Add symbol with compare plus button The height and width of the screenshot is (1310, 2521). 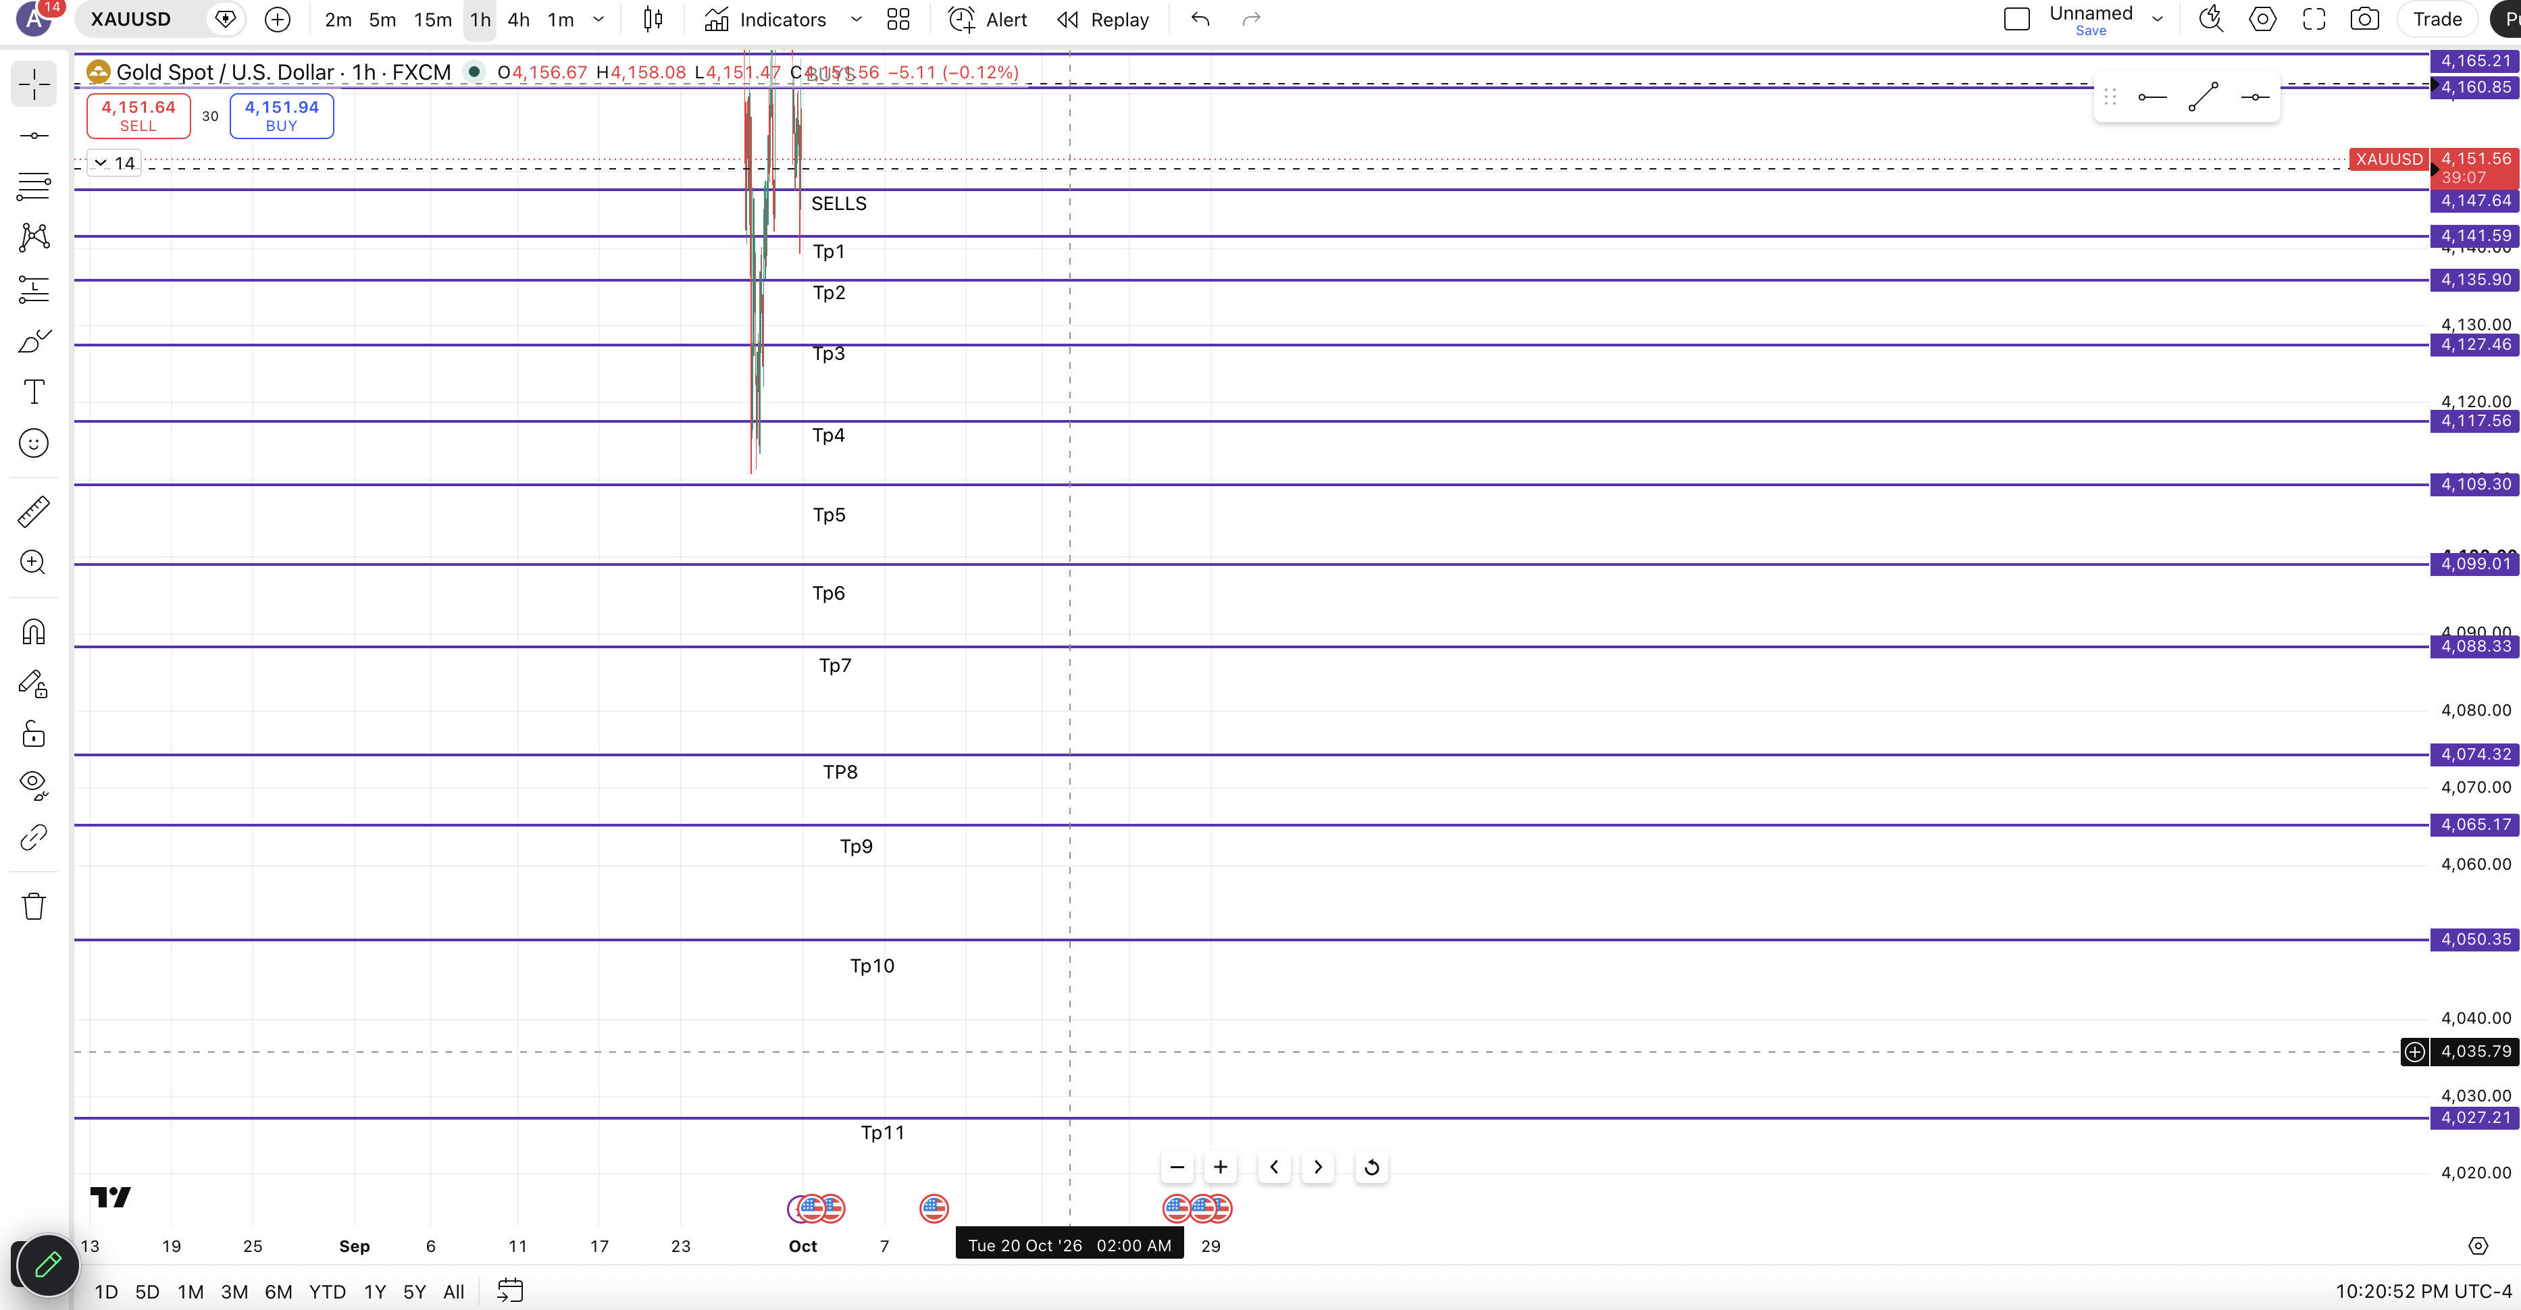pos(278,20)
